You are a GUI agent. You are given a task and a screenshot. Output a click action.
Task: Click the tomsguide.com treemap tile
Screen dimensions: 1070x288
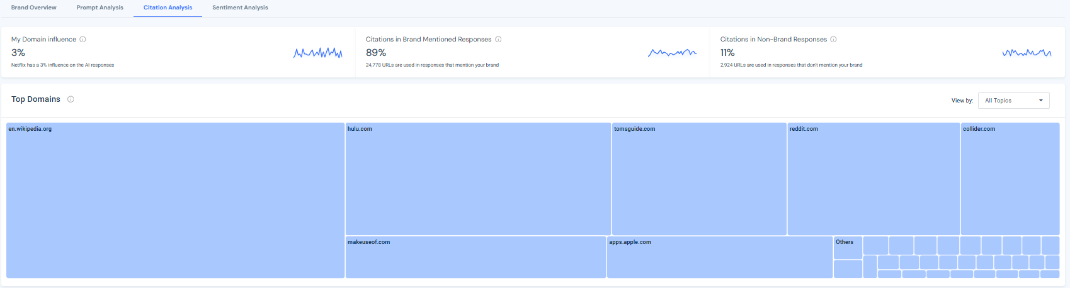click(699, 179)
